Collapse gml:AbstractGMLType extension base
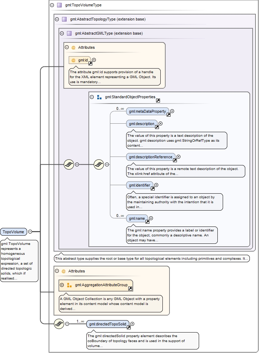259x353 pixels. (62, 33)
